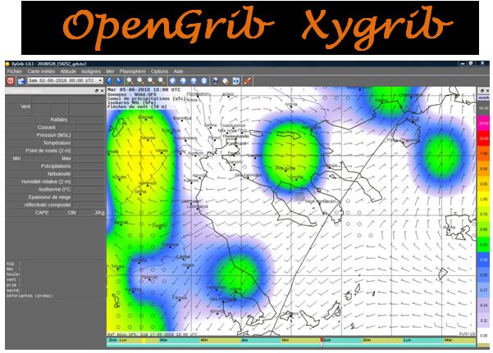Open the Planisphère menu
The image size is (493, 353).
132,71
